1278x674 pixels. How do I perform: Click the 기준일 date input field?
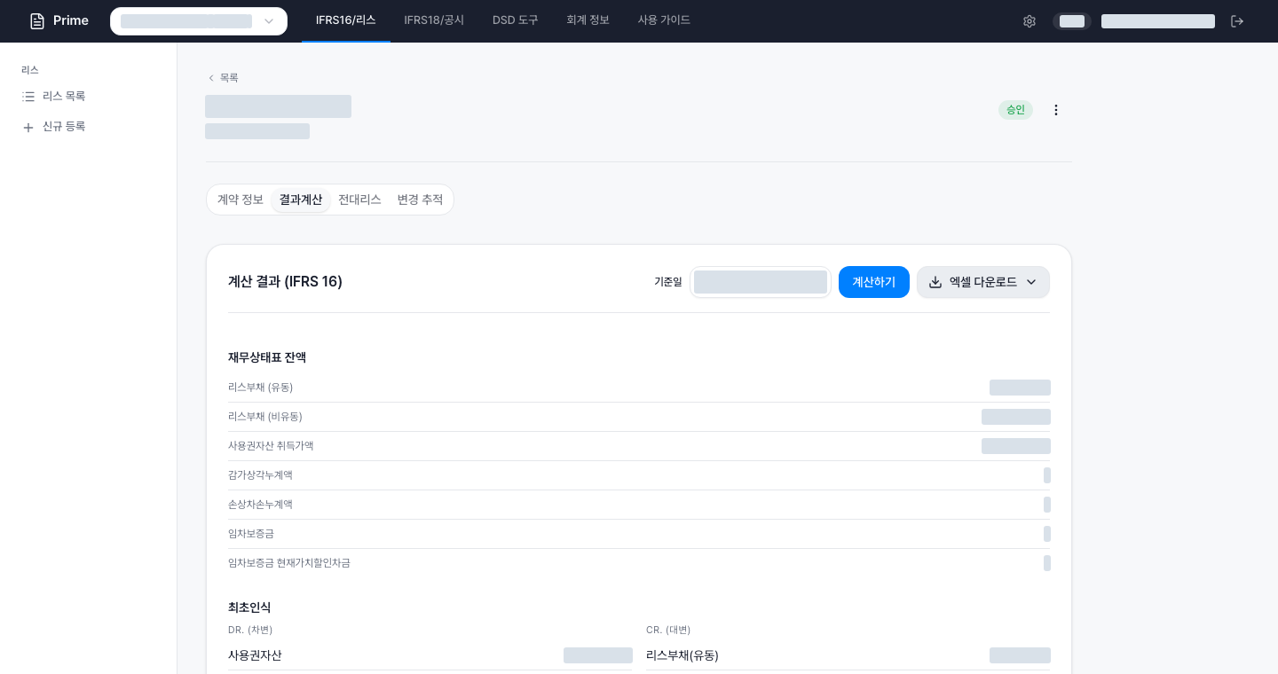[761, 282]
